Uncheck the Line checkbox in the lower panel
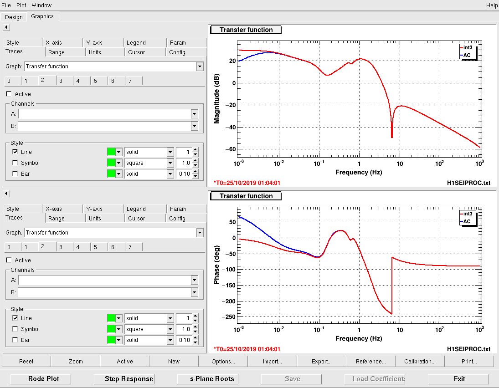Viewport: 499px width, 388px height. click(15, 318)
